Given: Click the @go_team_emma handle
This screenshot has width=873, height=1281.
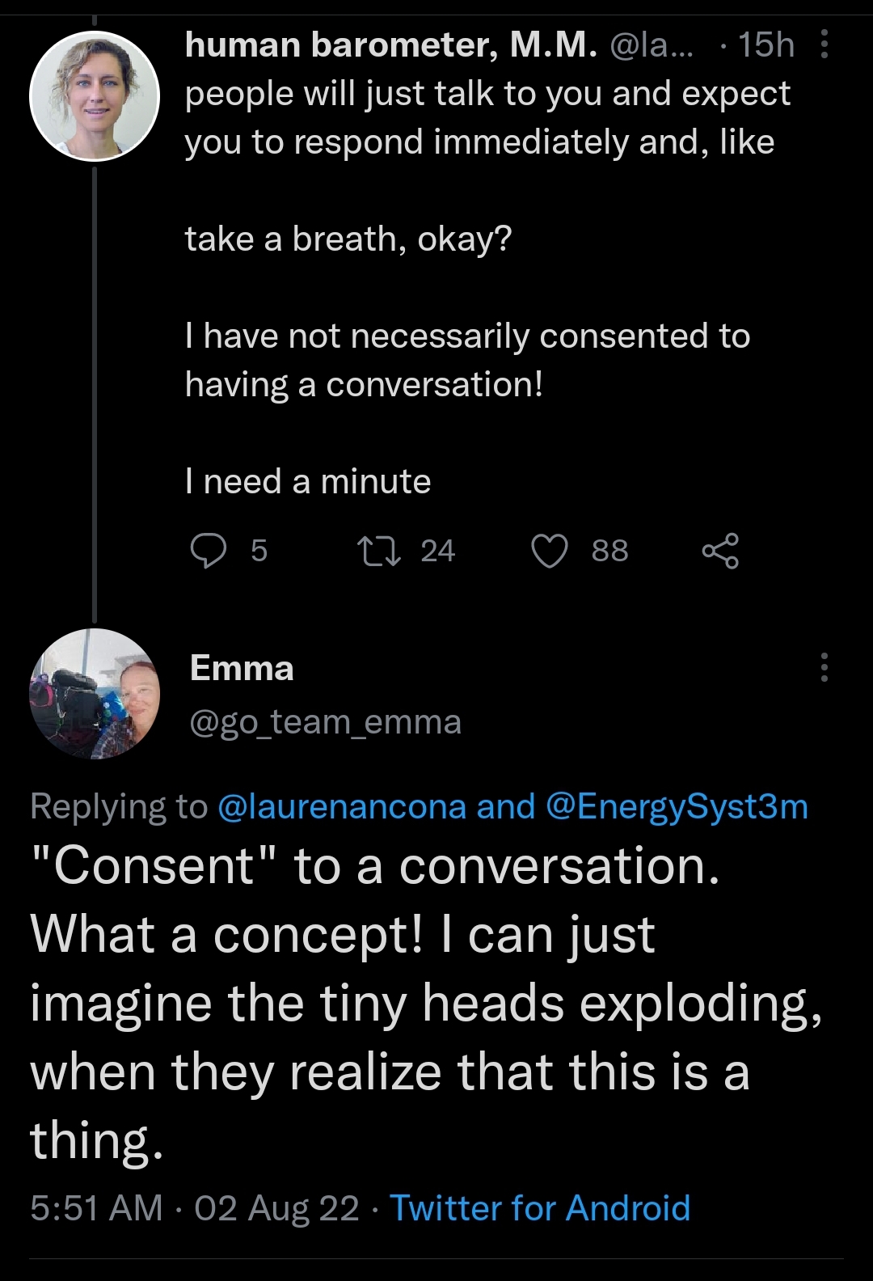Looking at the screenshot, I should 326,721.
